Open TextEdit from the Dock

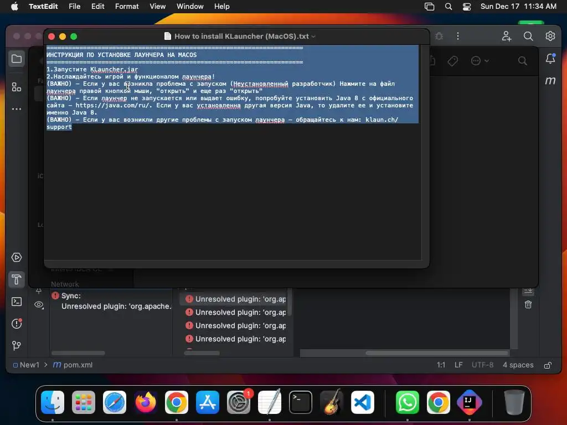click(x=270, y=402)
